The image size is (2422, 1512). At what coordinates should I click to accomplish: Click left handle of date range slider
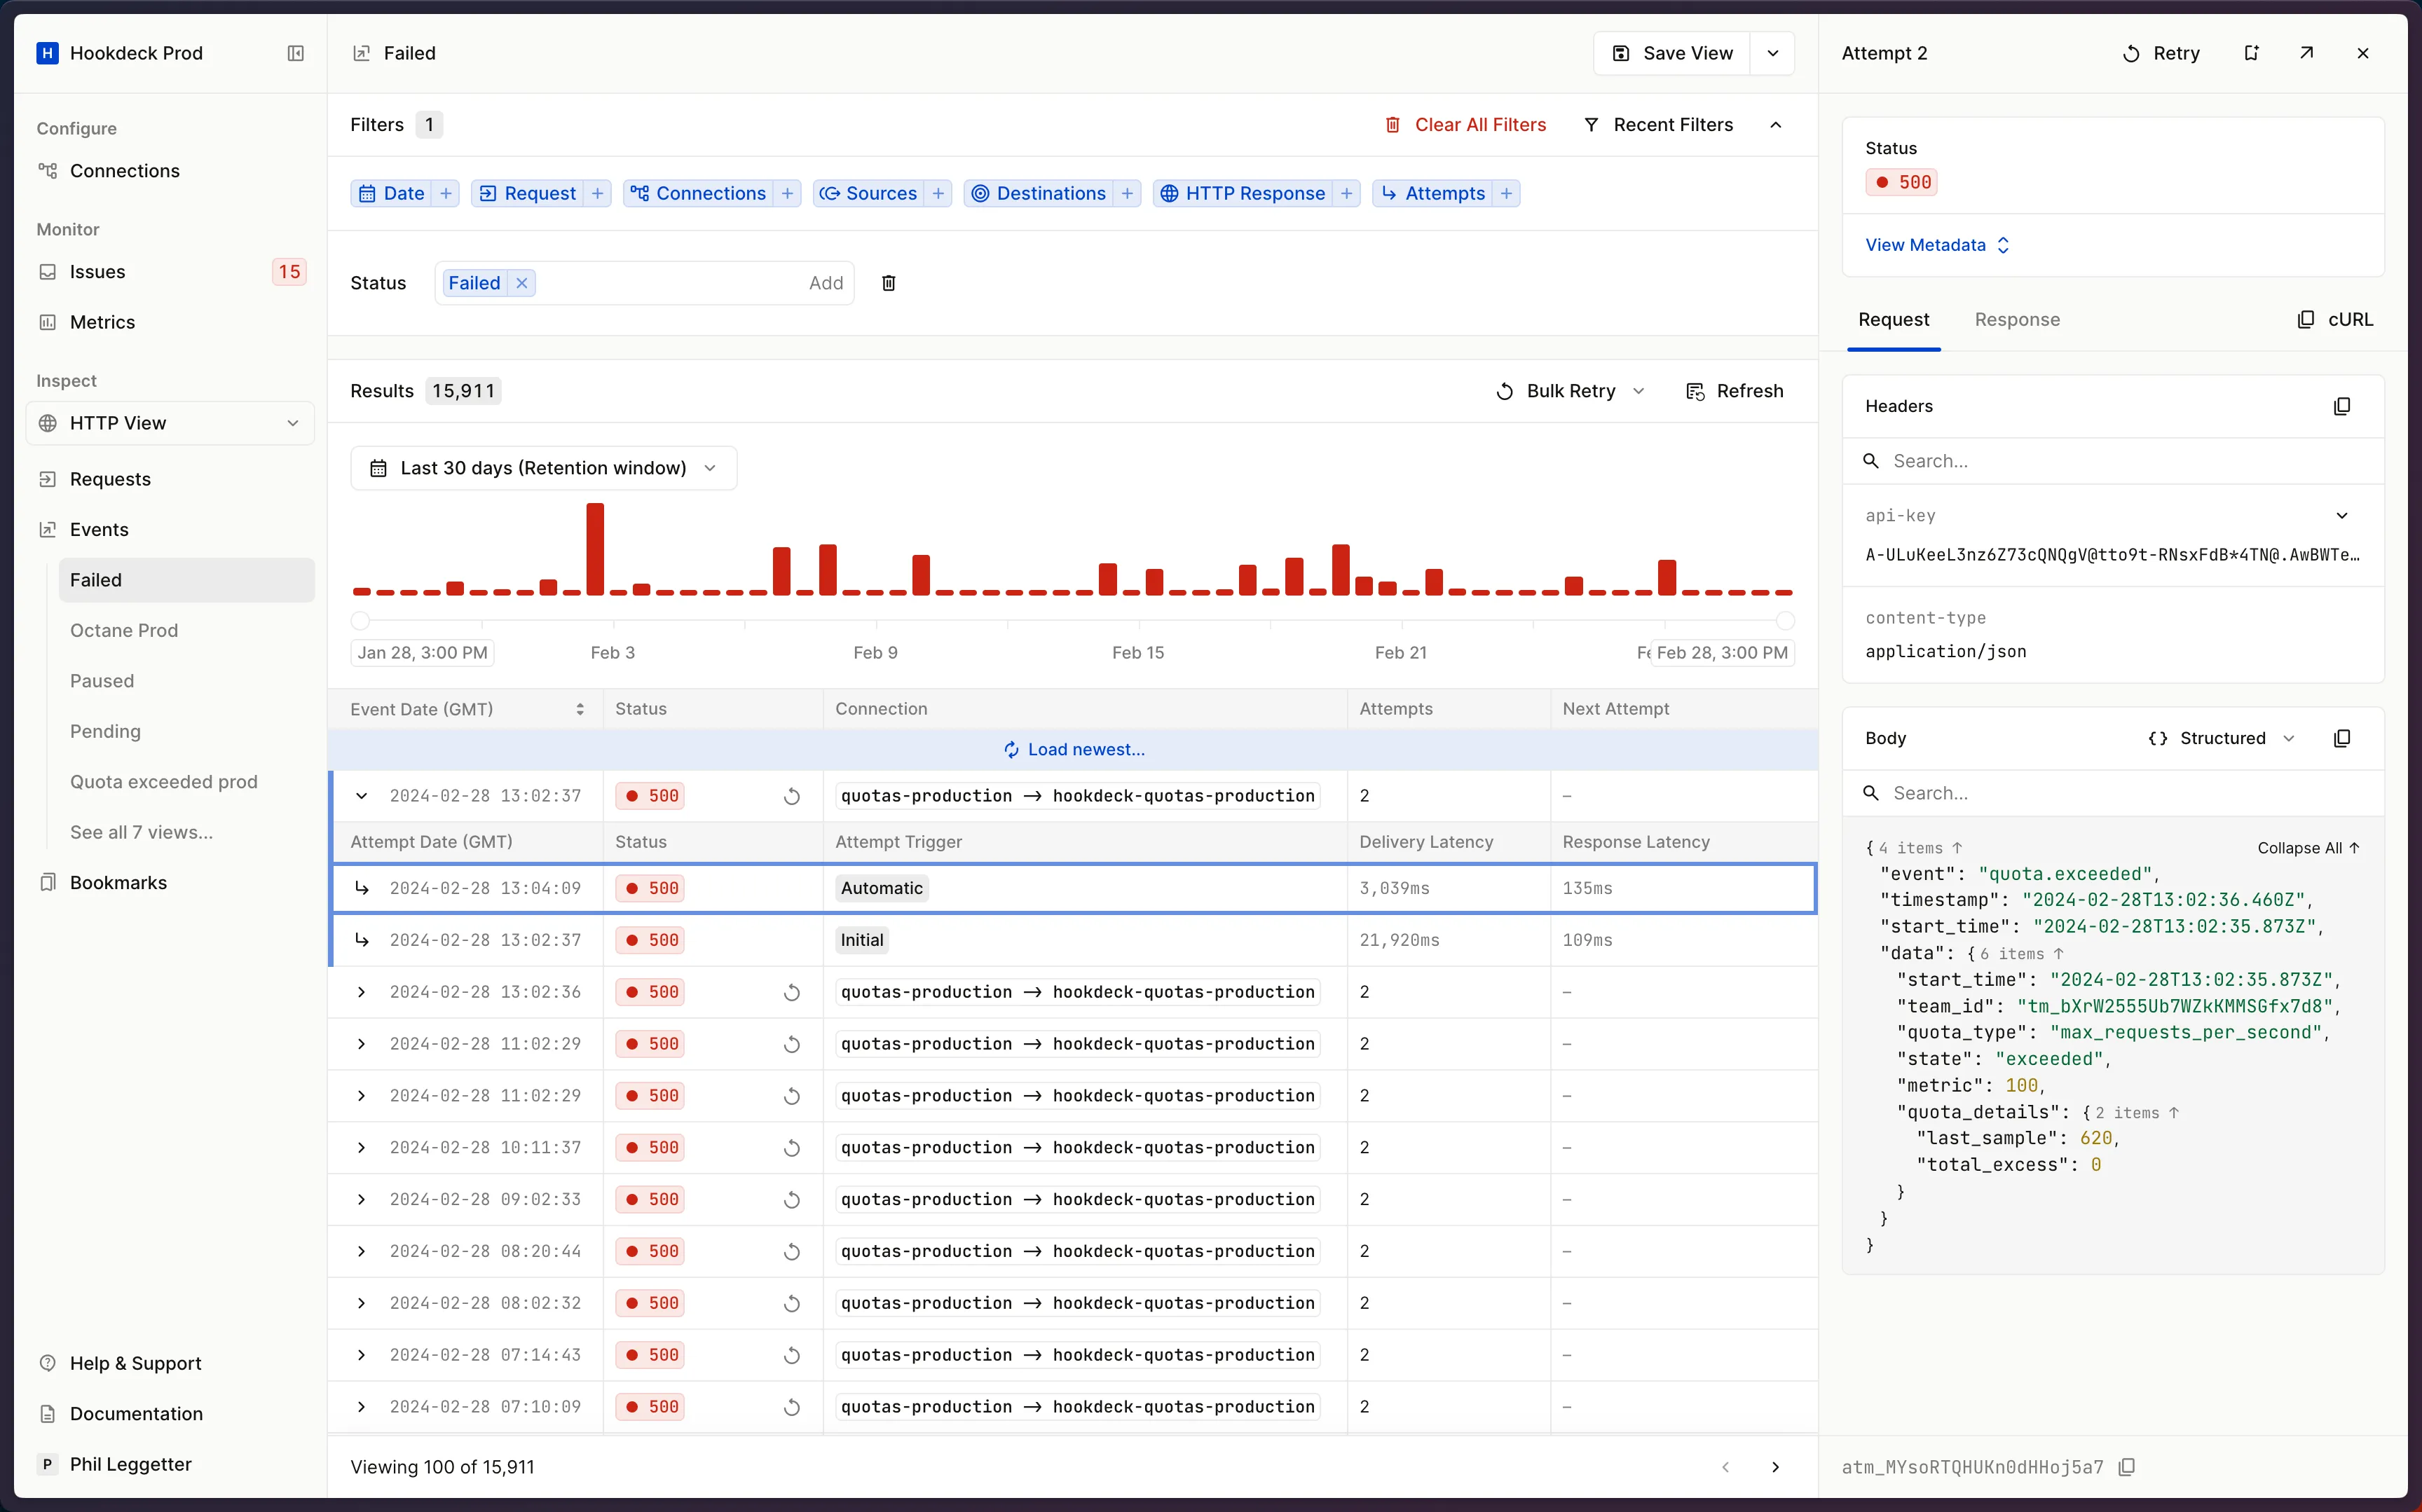360,621
